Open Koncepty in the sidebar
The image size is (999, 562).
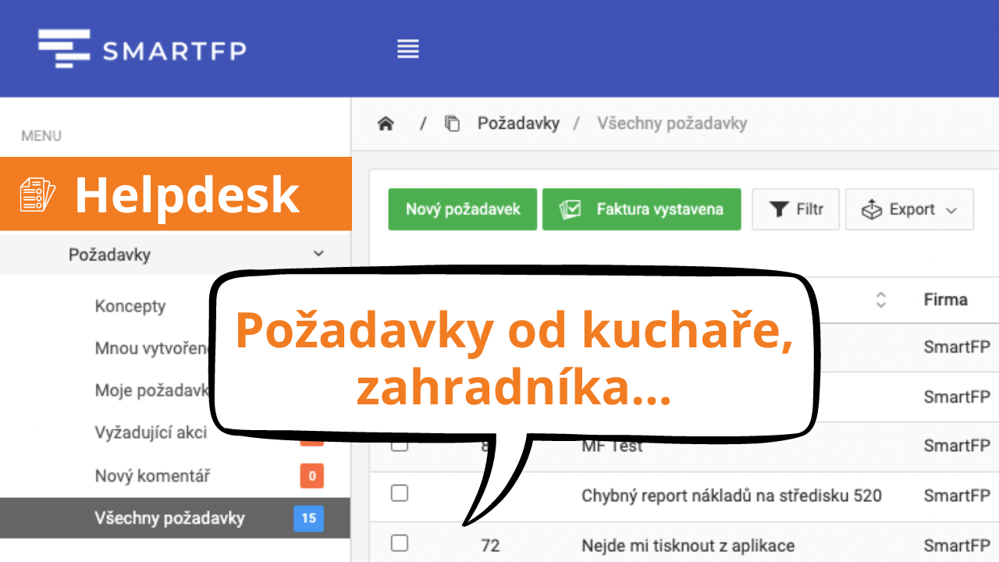pyautogui.click(x=130, y=306)
